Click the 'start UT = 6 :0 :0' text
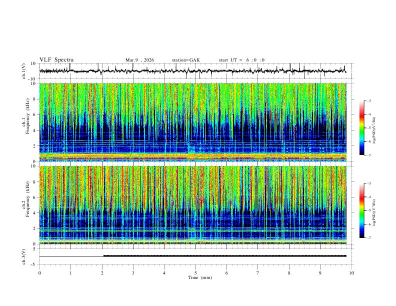The image size is (396, 306). point(241,60)
